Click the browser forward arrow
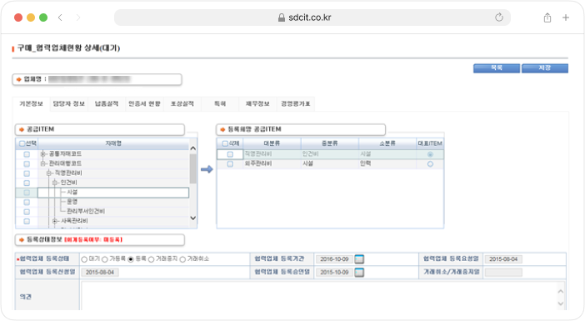585x321 pixels. click(x=78, y=18)
